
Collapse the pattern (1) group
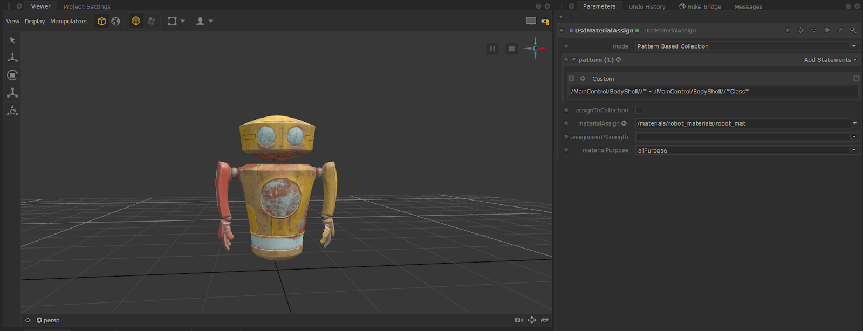[574, 60]
